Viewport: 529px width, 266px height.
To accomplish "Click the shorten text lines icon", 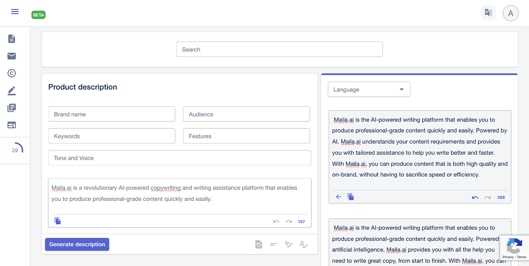I will 273,245.
